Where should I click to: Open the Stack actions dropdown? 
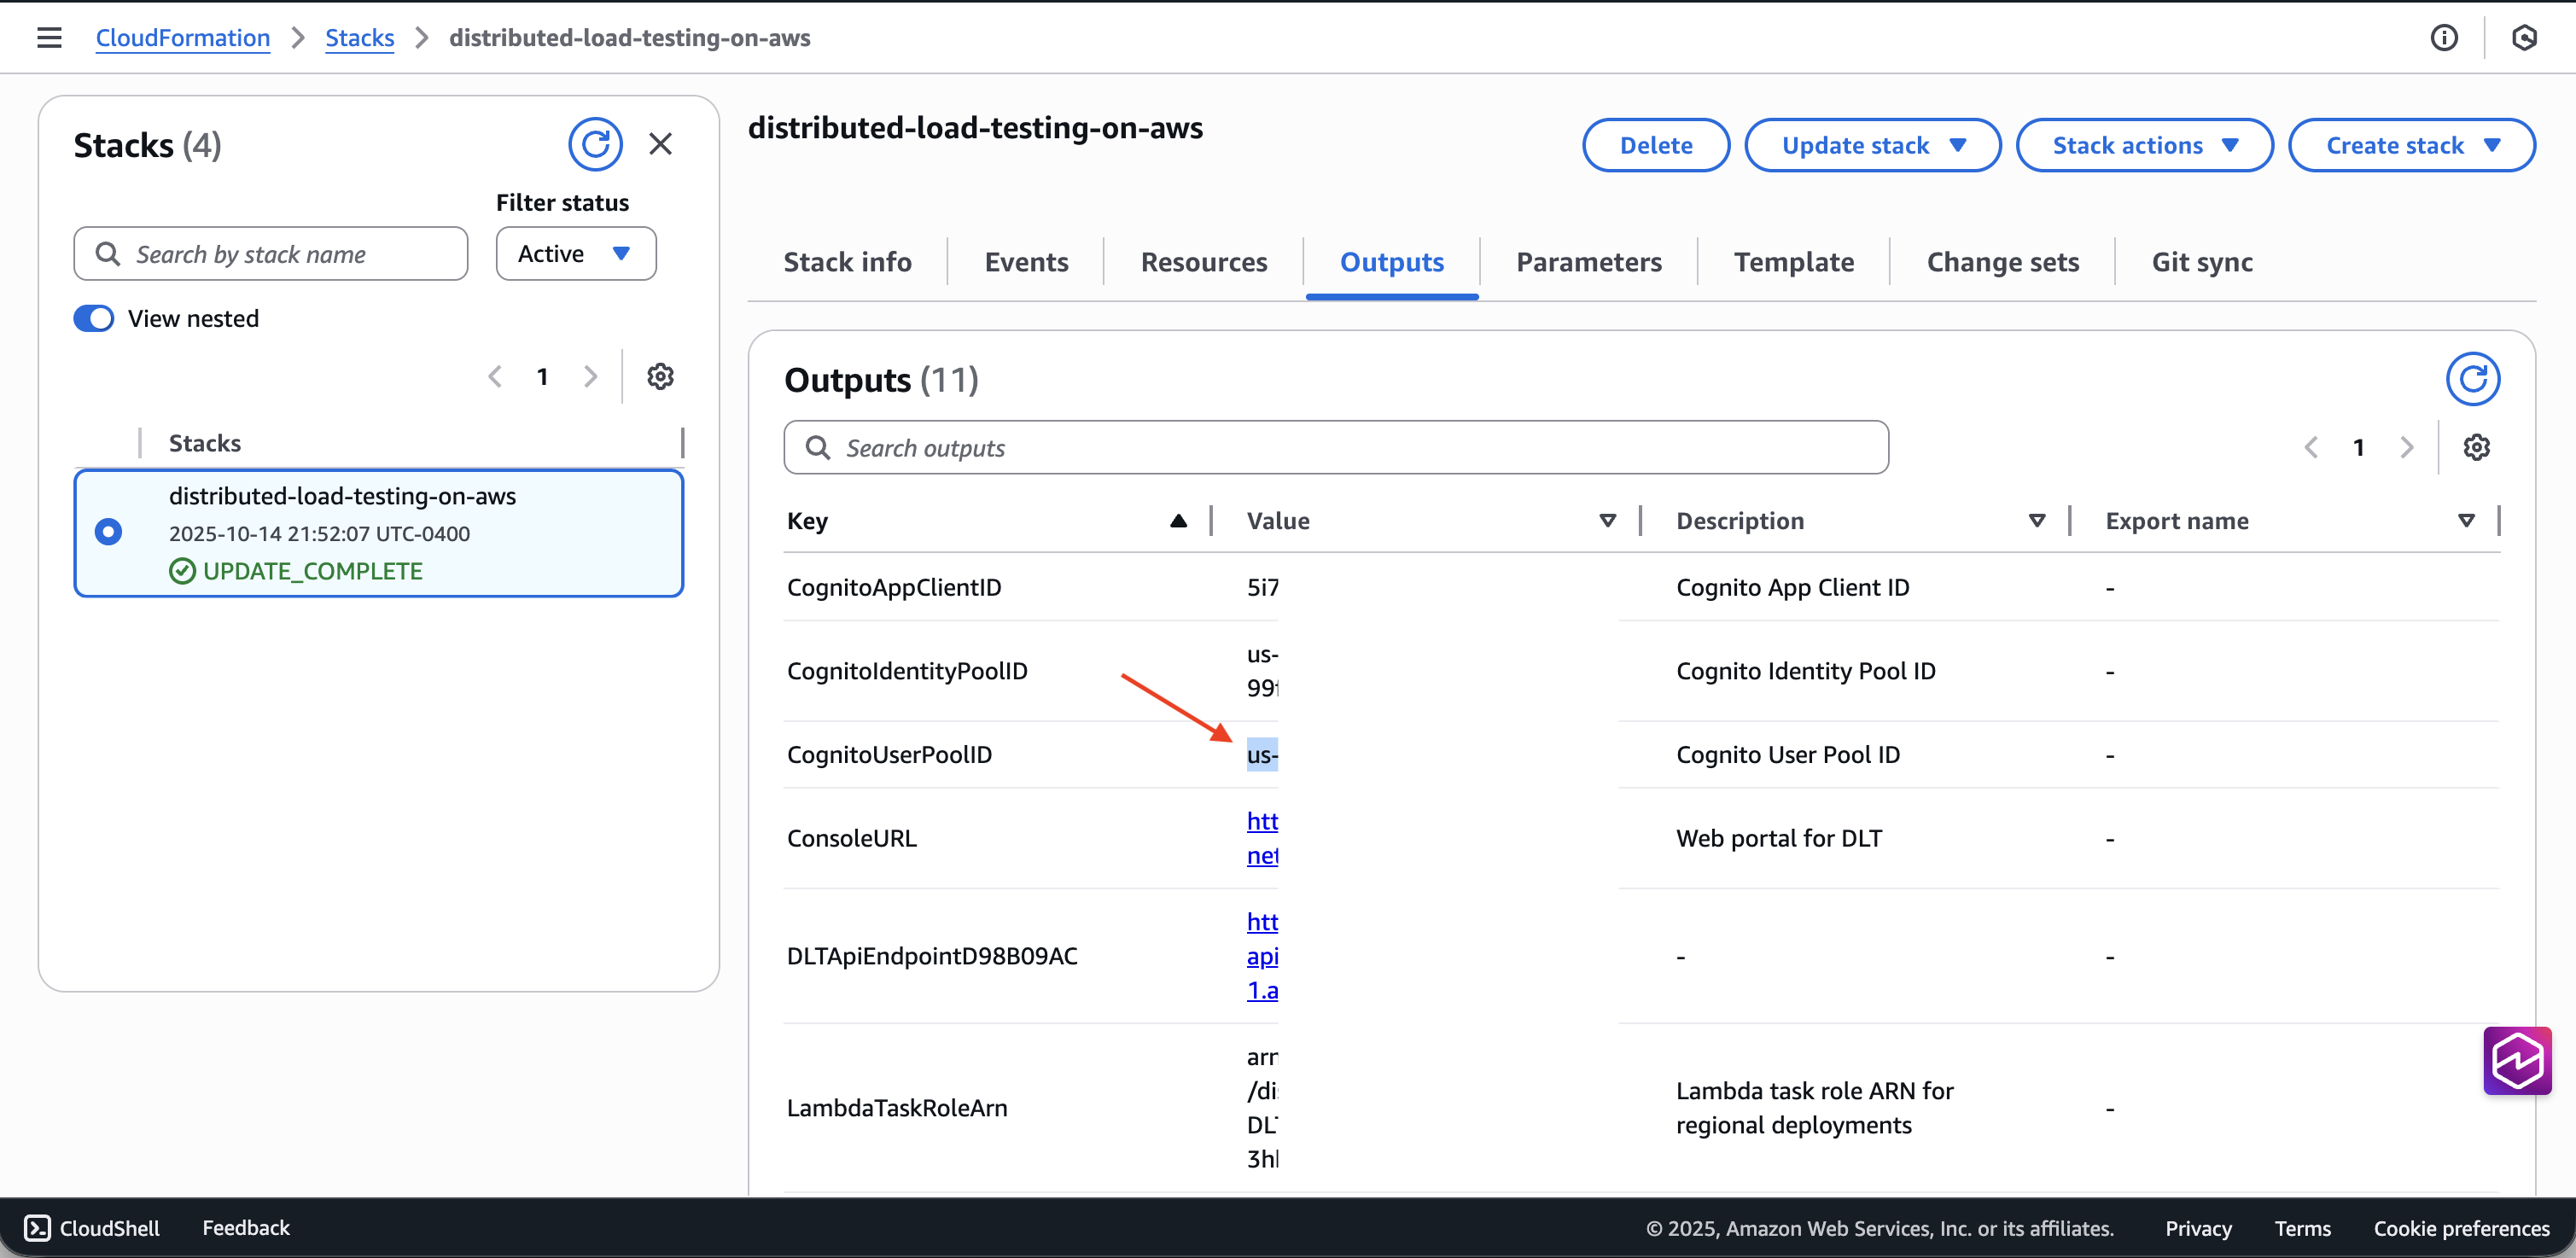pos(2144,144)
